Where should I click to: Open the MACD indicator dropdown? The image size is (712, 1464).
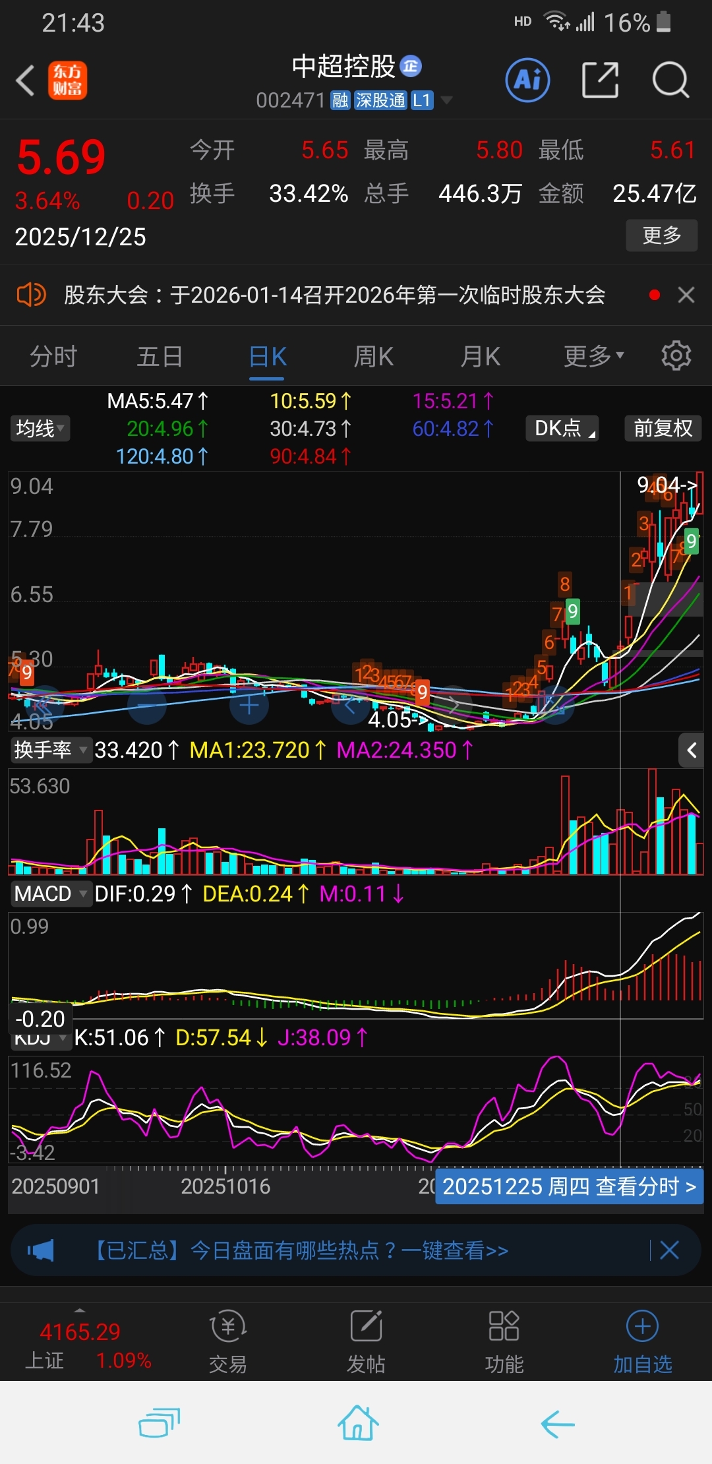coord(51,894)
